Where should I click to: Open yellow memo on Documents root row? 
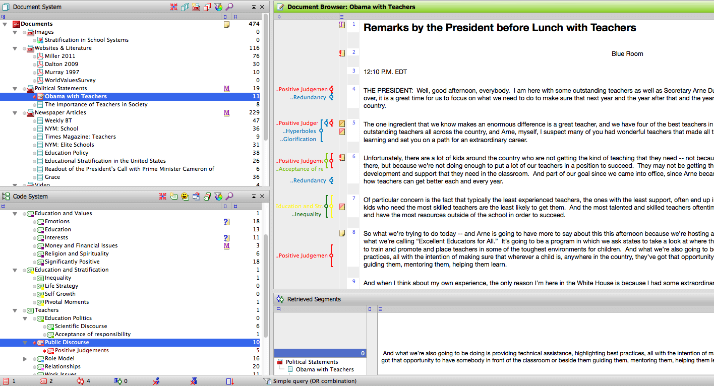[226, 24]
